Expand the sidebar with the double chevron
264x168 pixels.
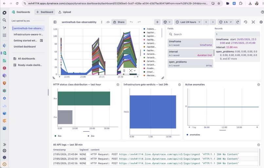pos(5,145)
